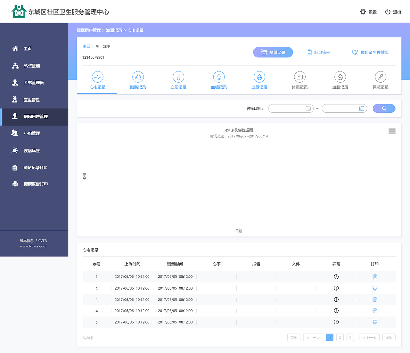Click the 测量记录 highlighted button
410x353 pixels.
click(273, 52)
